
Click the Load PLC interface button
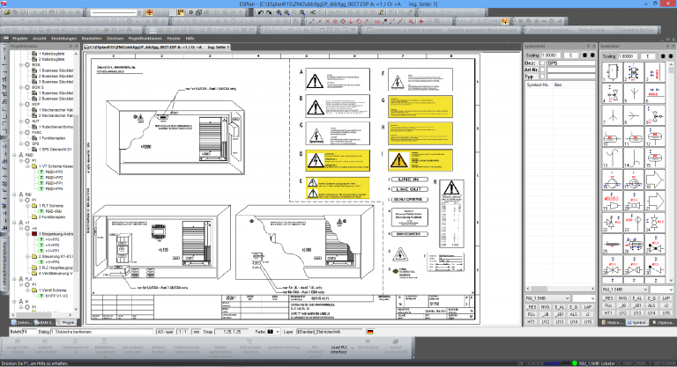point(339,349)
